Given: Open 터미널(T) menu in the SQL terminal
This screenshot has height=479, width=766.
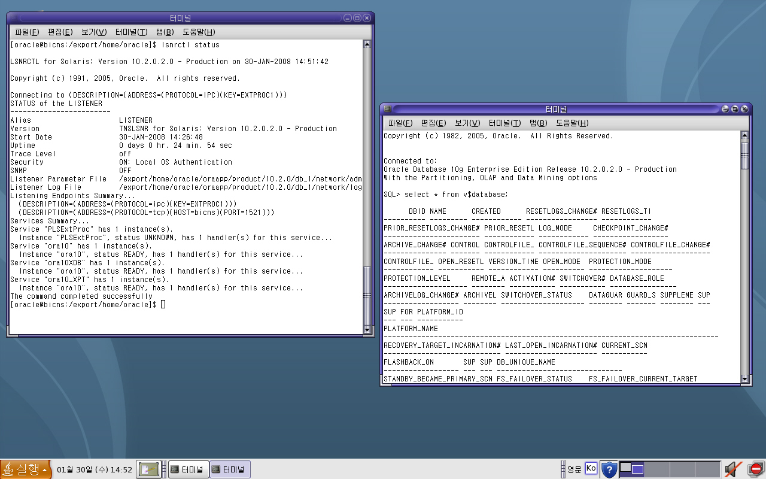Looking at the screenshot, I should point(504,123).
